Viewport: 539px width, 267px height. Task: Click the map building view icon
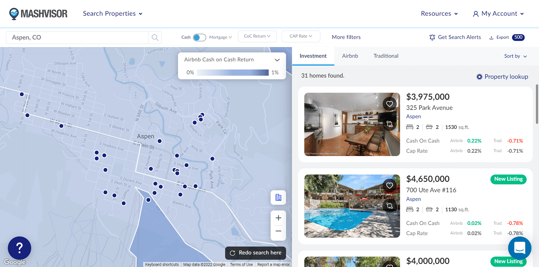[x=278, y=197]
